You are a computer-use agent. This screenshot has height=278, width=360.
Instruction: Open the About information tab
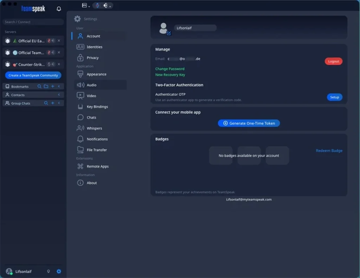(x=100, y=183)
